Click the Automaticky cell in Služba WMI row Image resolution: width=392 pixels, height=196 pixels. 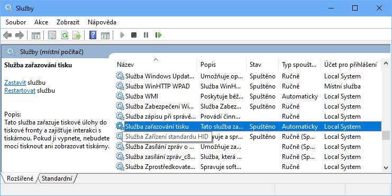[x=300, y=96]
